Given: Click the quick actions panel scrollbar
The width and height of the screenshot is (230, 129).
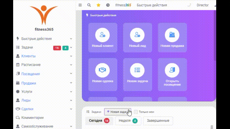Looking at the screenshot, I should [x=215, y=35].
